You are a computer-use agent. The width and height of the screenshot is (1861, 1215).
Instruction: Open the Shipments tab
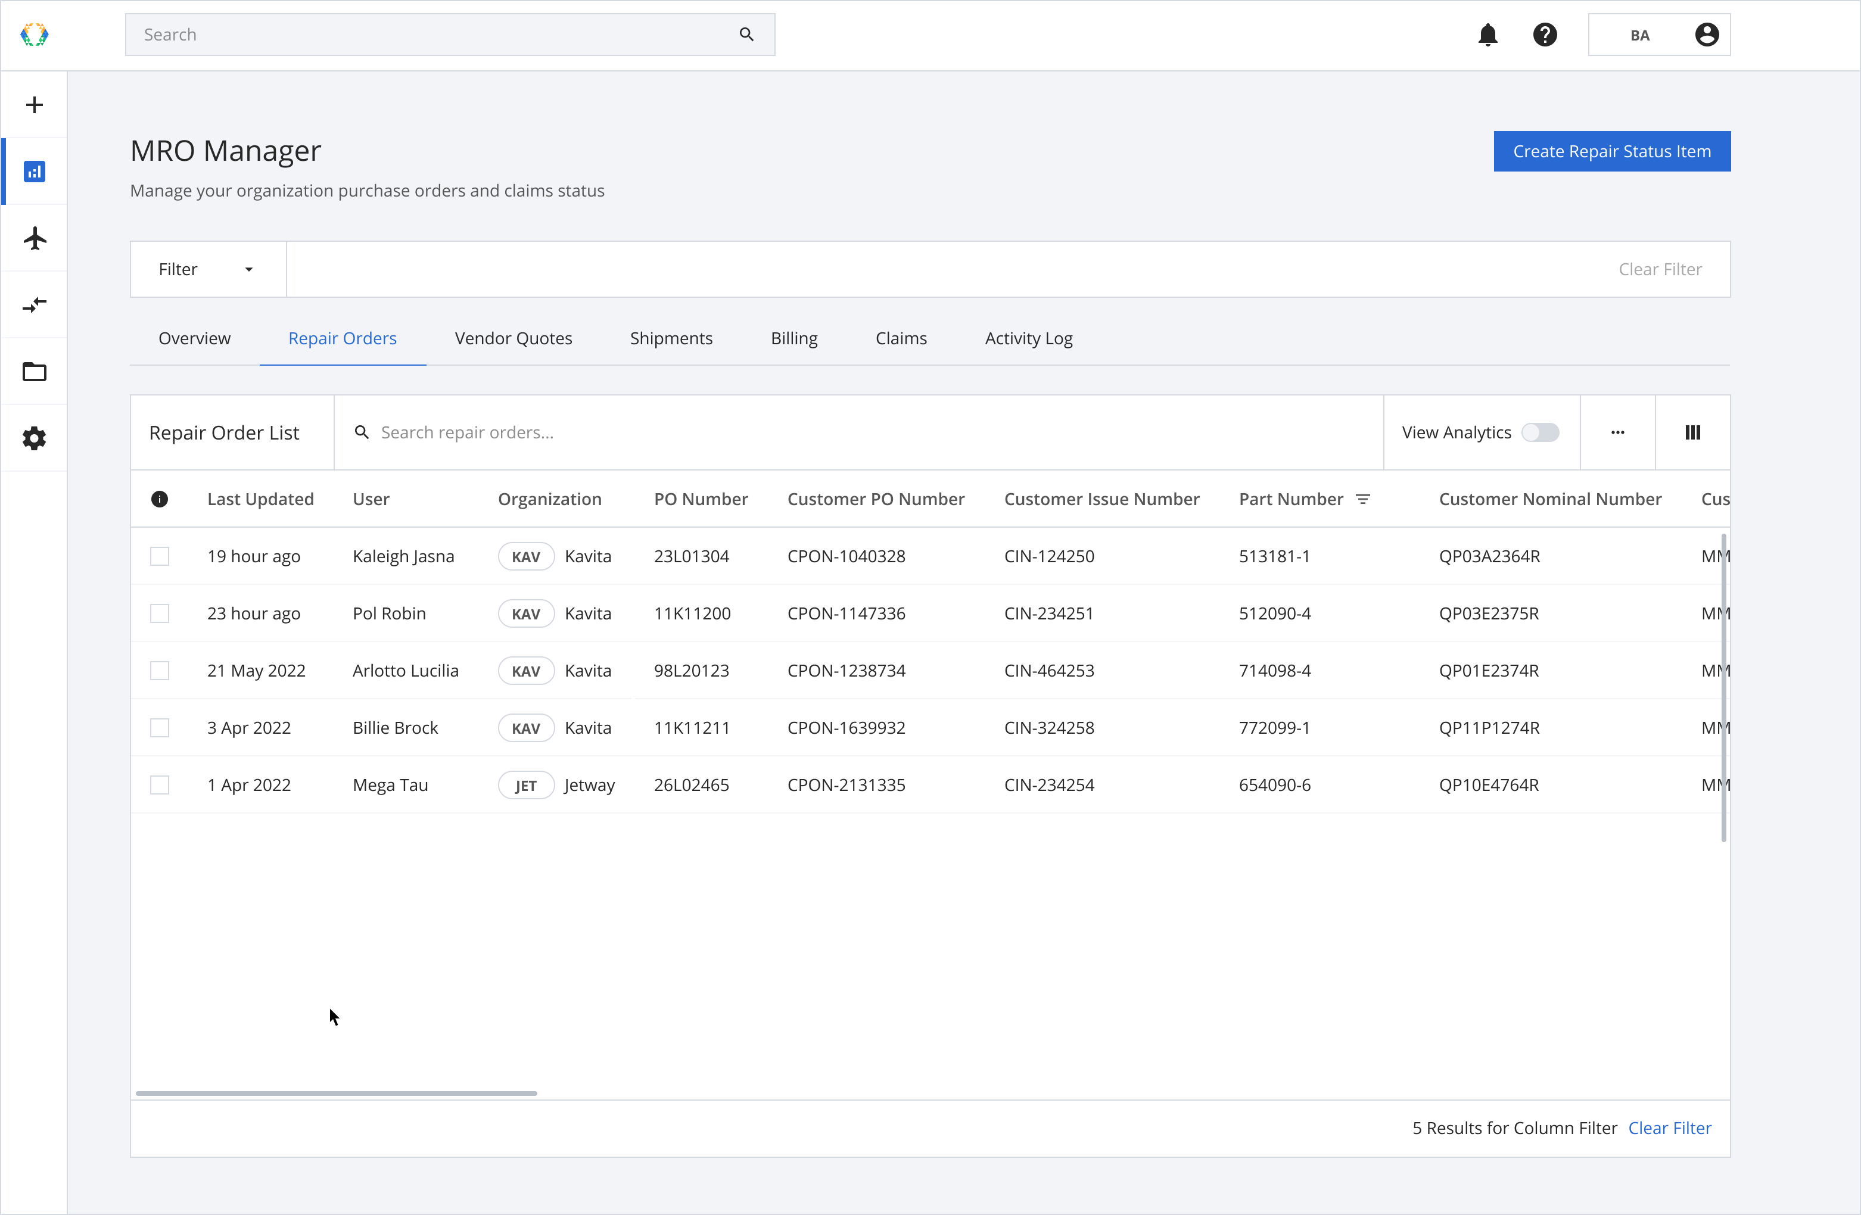coord(671,338)
